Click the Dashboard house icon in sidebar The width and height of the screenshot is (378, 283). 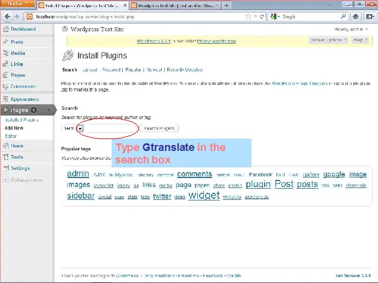[x=5, y=29]
